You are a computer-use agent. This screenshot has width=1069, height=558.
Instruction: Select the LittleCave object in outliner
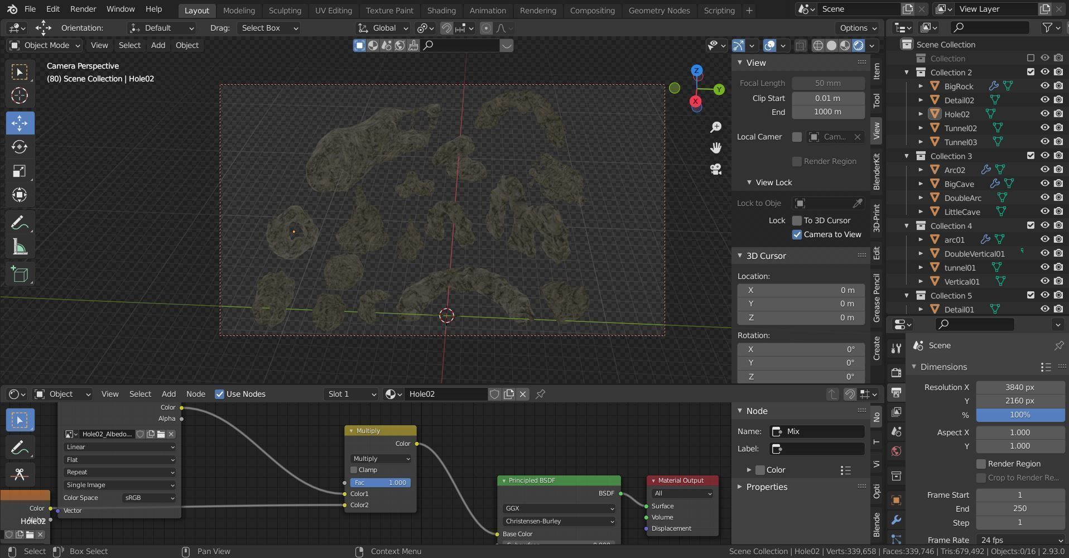pos(962,211)
